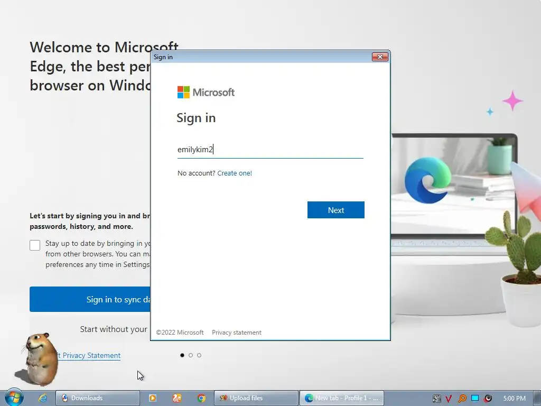Screen dimensions: 541x406
Task: Open the UC Browser taskbar icon
Action: (x=177, y=398)
